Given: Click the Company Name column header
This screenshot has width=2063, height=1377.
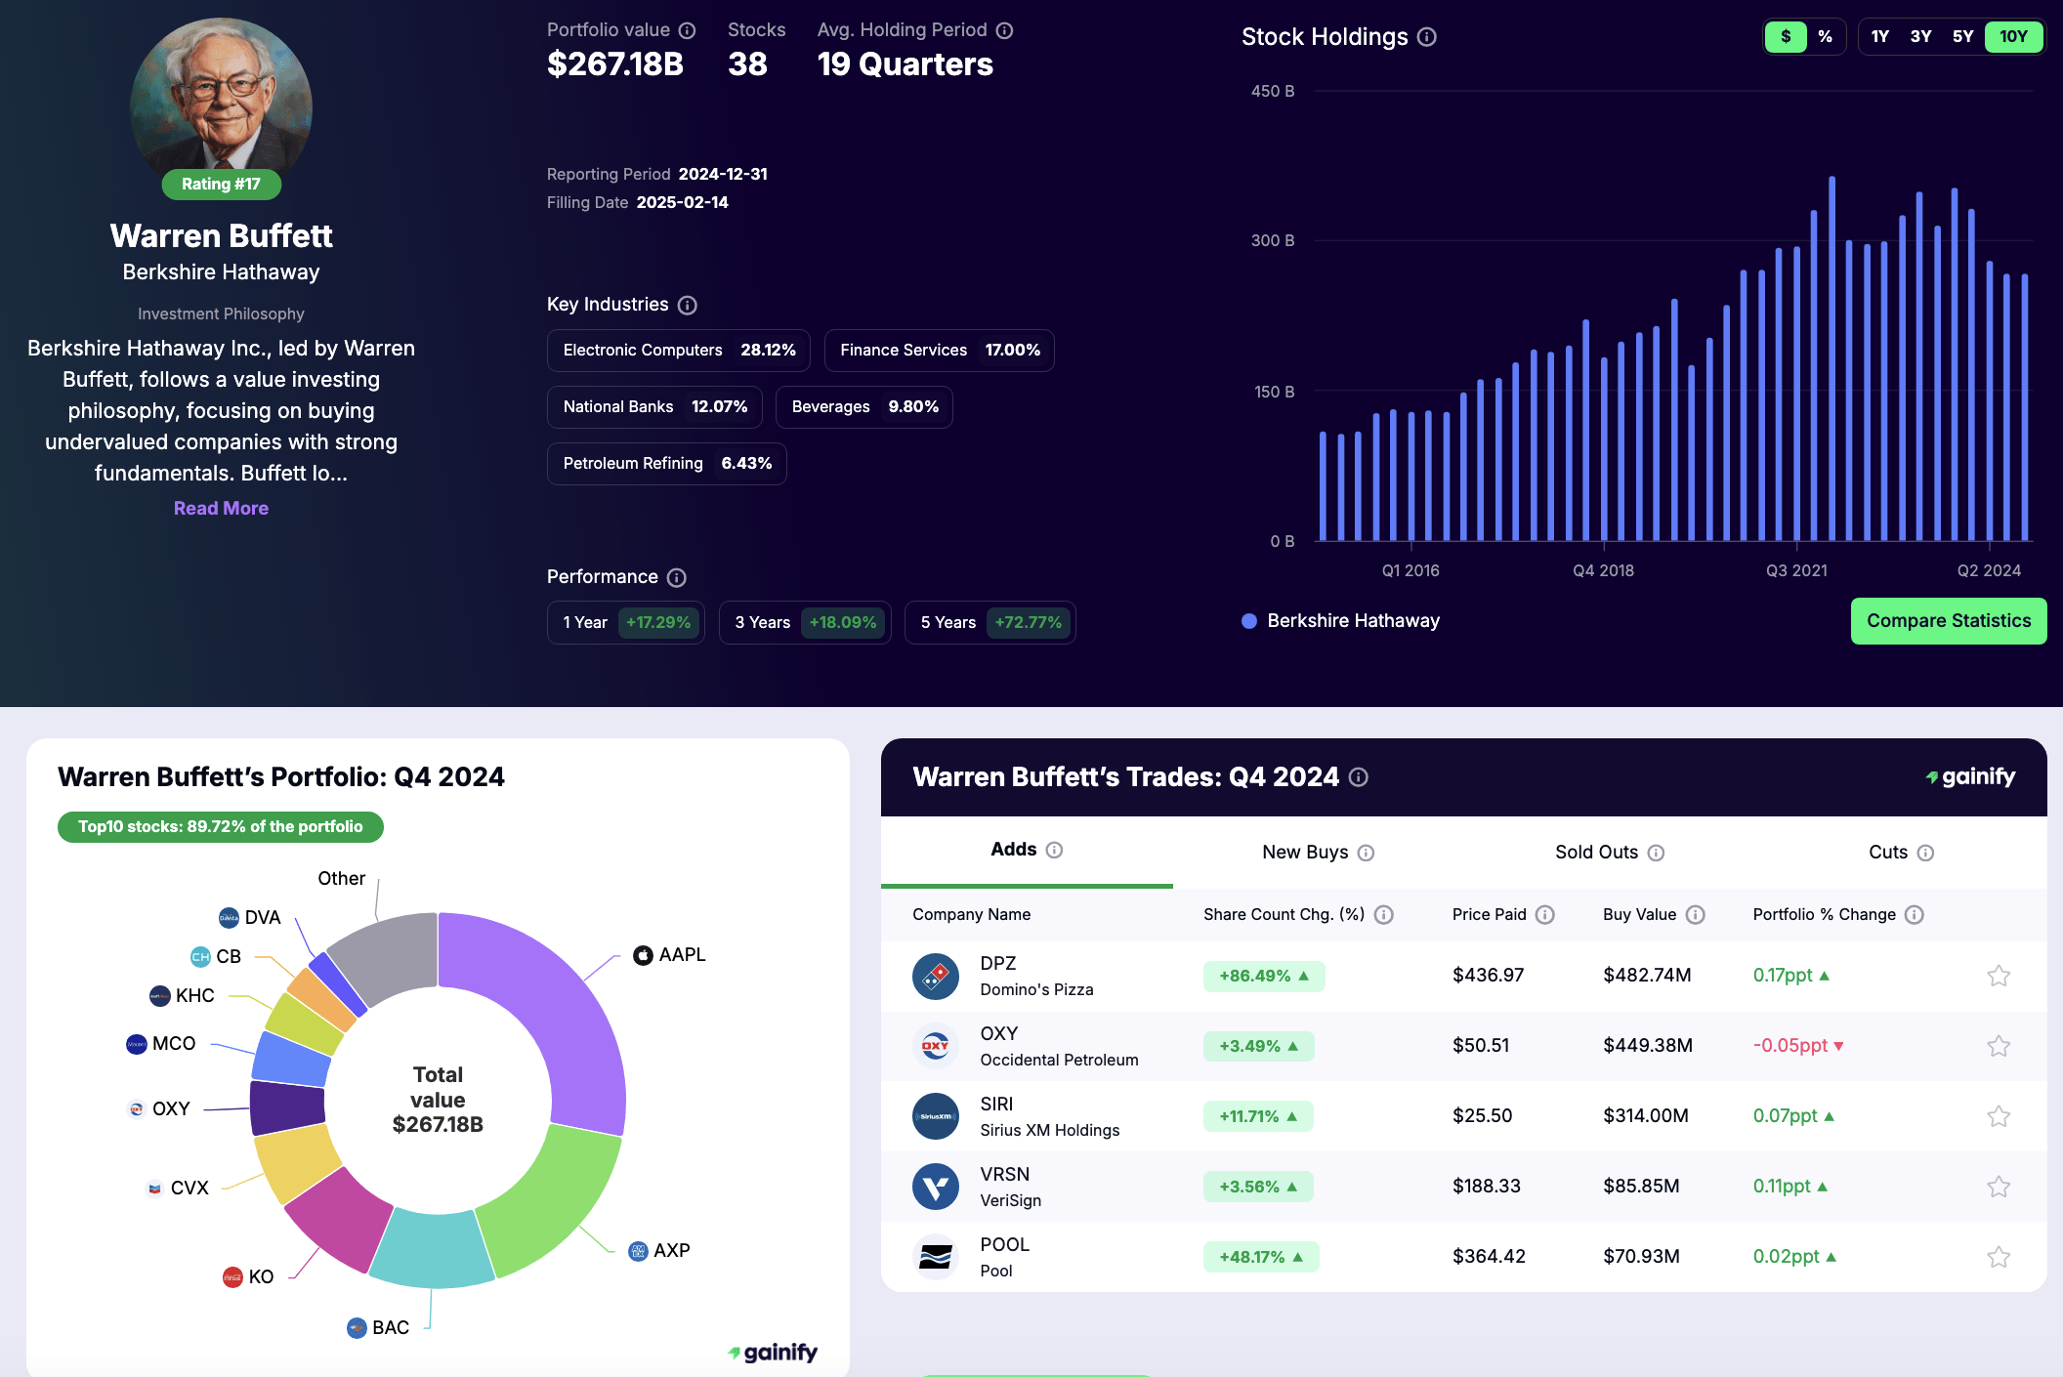Looking at the screenshot, I should (972, 915).
